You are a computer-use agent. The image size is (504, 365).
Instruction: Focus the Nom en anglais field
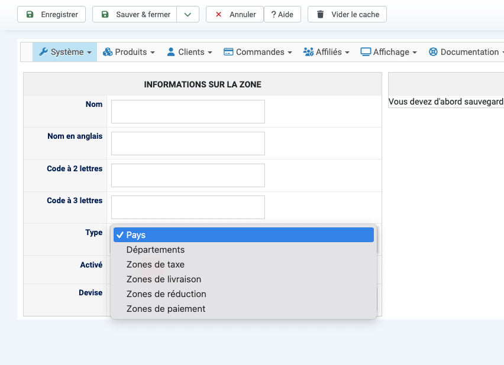pyautogui.click(x=188, y=144)
